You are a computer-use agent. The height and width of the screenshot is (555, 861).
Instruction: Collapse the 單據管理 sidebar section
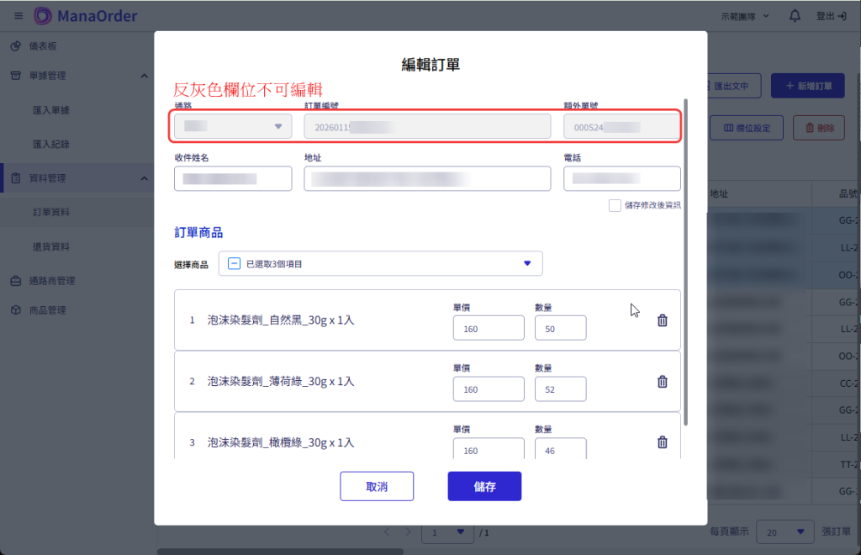(x=143, y=76)
